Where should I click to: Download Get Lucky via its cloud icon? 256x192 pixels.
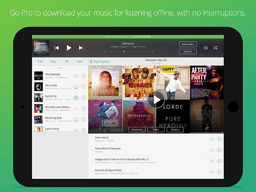pos(76,87)
